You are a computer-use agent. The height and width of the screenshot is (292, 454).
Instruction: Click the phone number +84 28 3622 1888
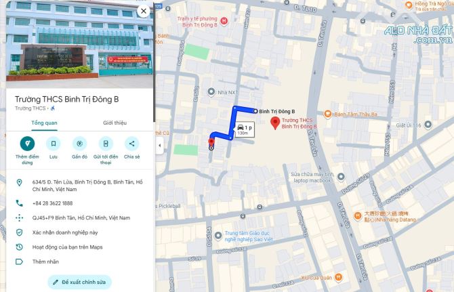pos(52,203)
